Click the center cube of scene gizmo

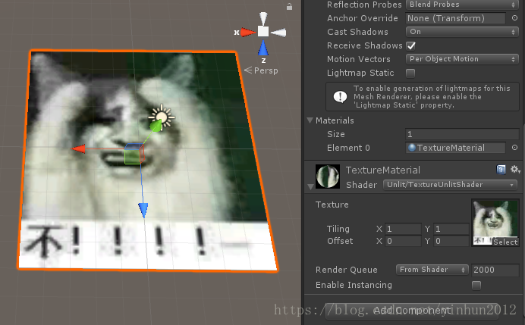(263, 31)
